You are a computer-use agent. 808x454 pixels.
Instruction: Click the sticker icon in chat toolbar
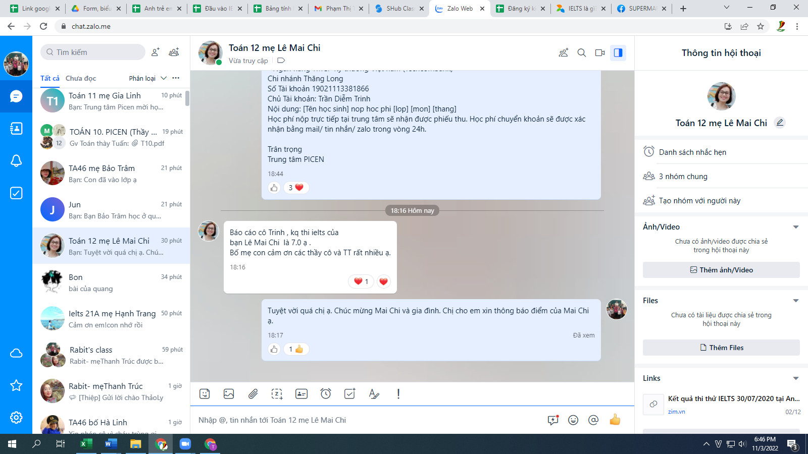click(x=205, y=394)
